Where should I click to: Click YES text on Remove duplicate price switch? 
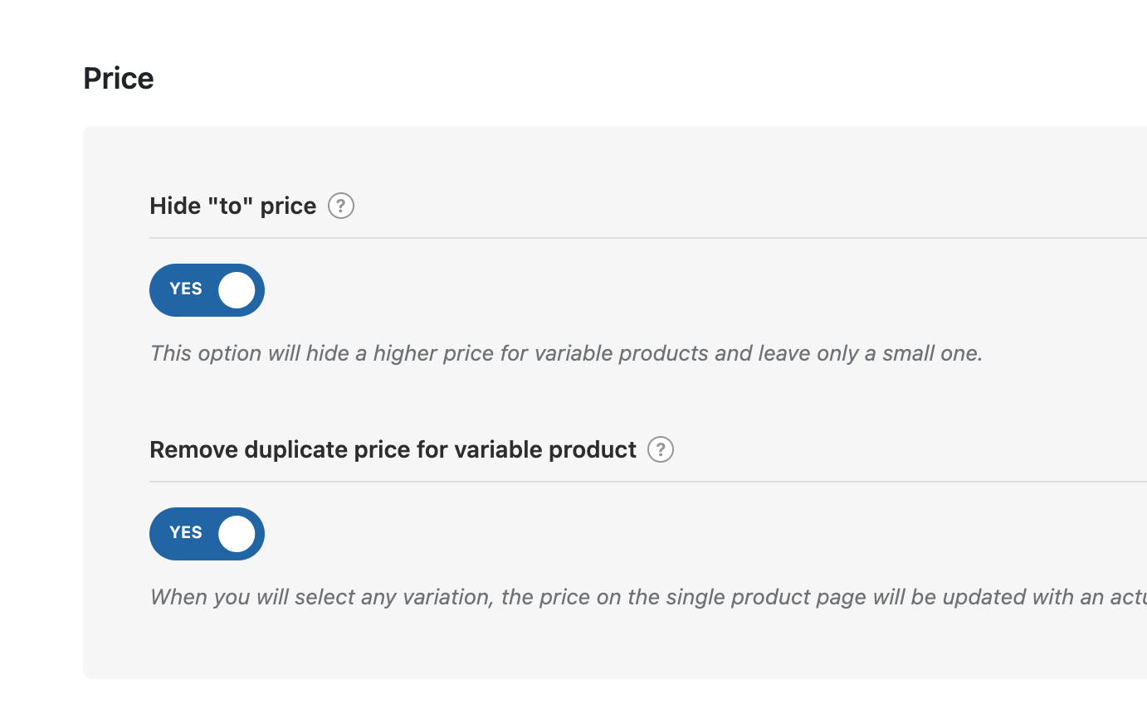point(186,533)
